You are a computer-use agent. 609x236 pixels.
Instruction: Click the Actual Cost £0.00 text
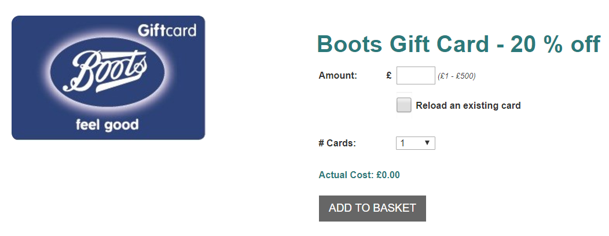[359, 175]
